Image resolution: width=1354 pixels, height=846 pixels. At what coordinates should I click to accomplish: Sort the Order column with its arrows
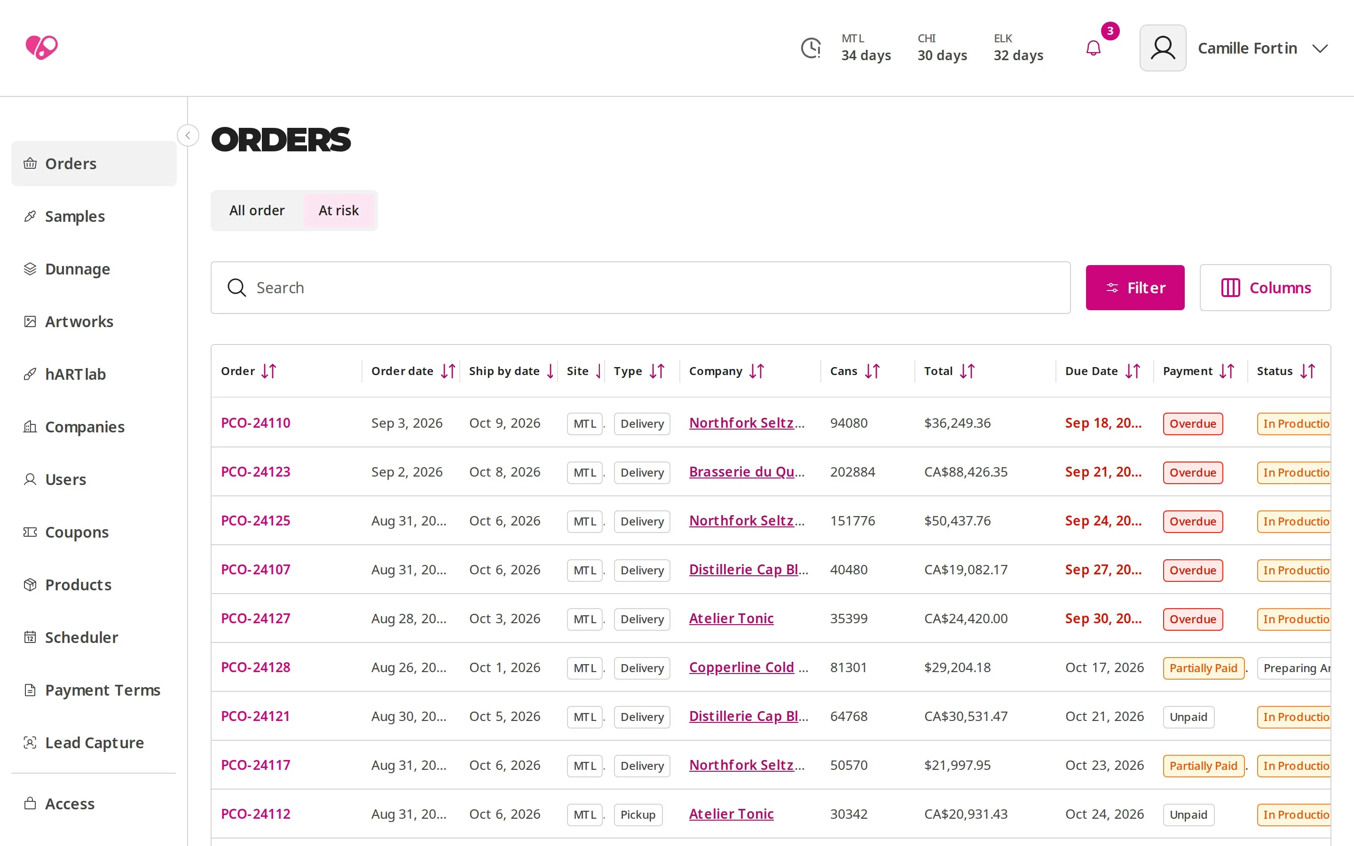269,371
